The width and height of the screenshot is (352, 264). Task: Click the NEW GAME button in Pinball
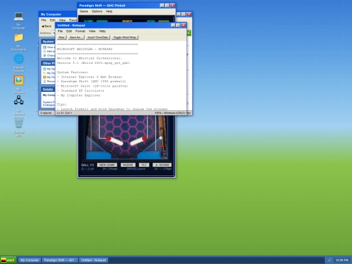tap(107, 165)
